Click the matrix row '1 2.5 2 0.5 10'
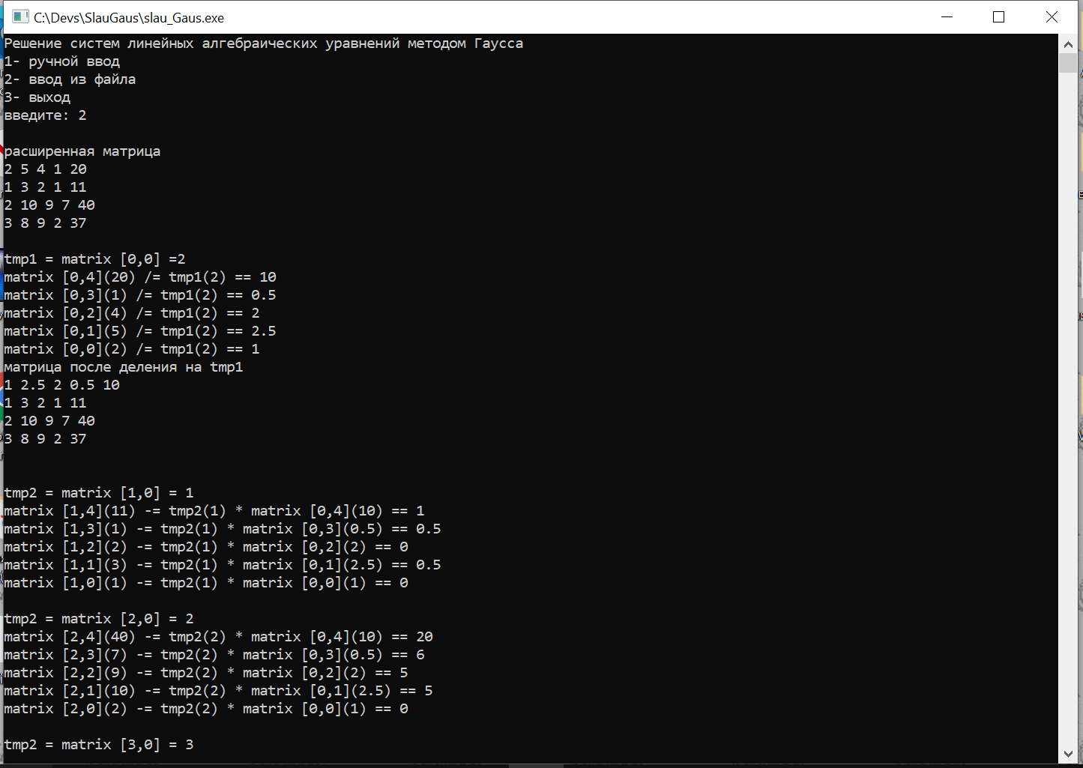The height and width of the screenshot is (768, 1083). [x=62, y=385]
